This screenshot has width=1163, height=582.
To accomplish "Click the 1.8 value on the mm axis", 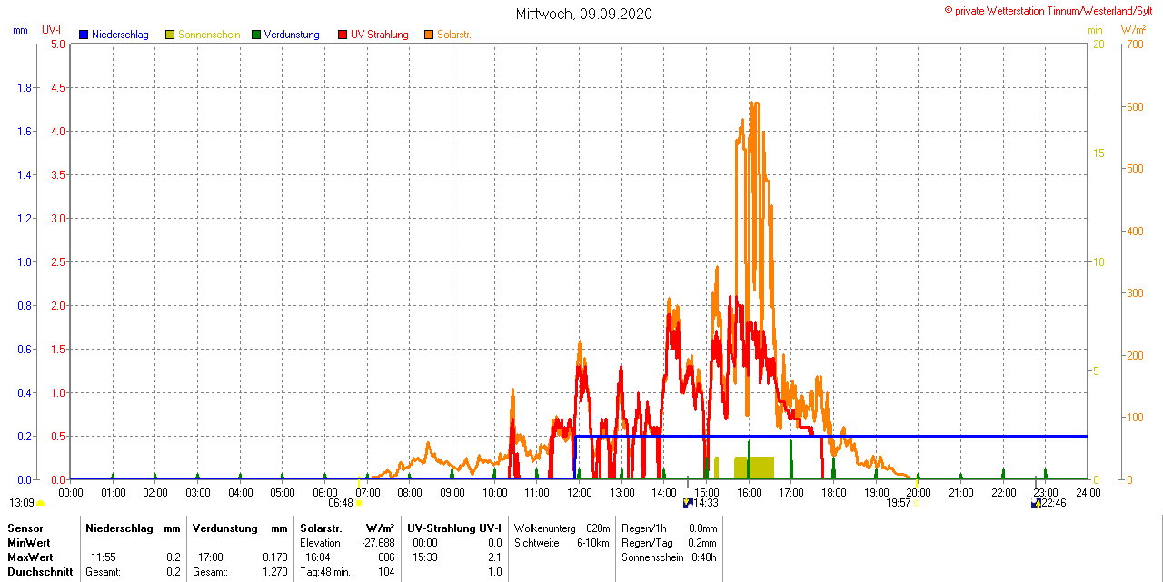I will tap(25, 87).
